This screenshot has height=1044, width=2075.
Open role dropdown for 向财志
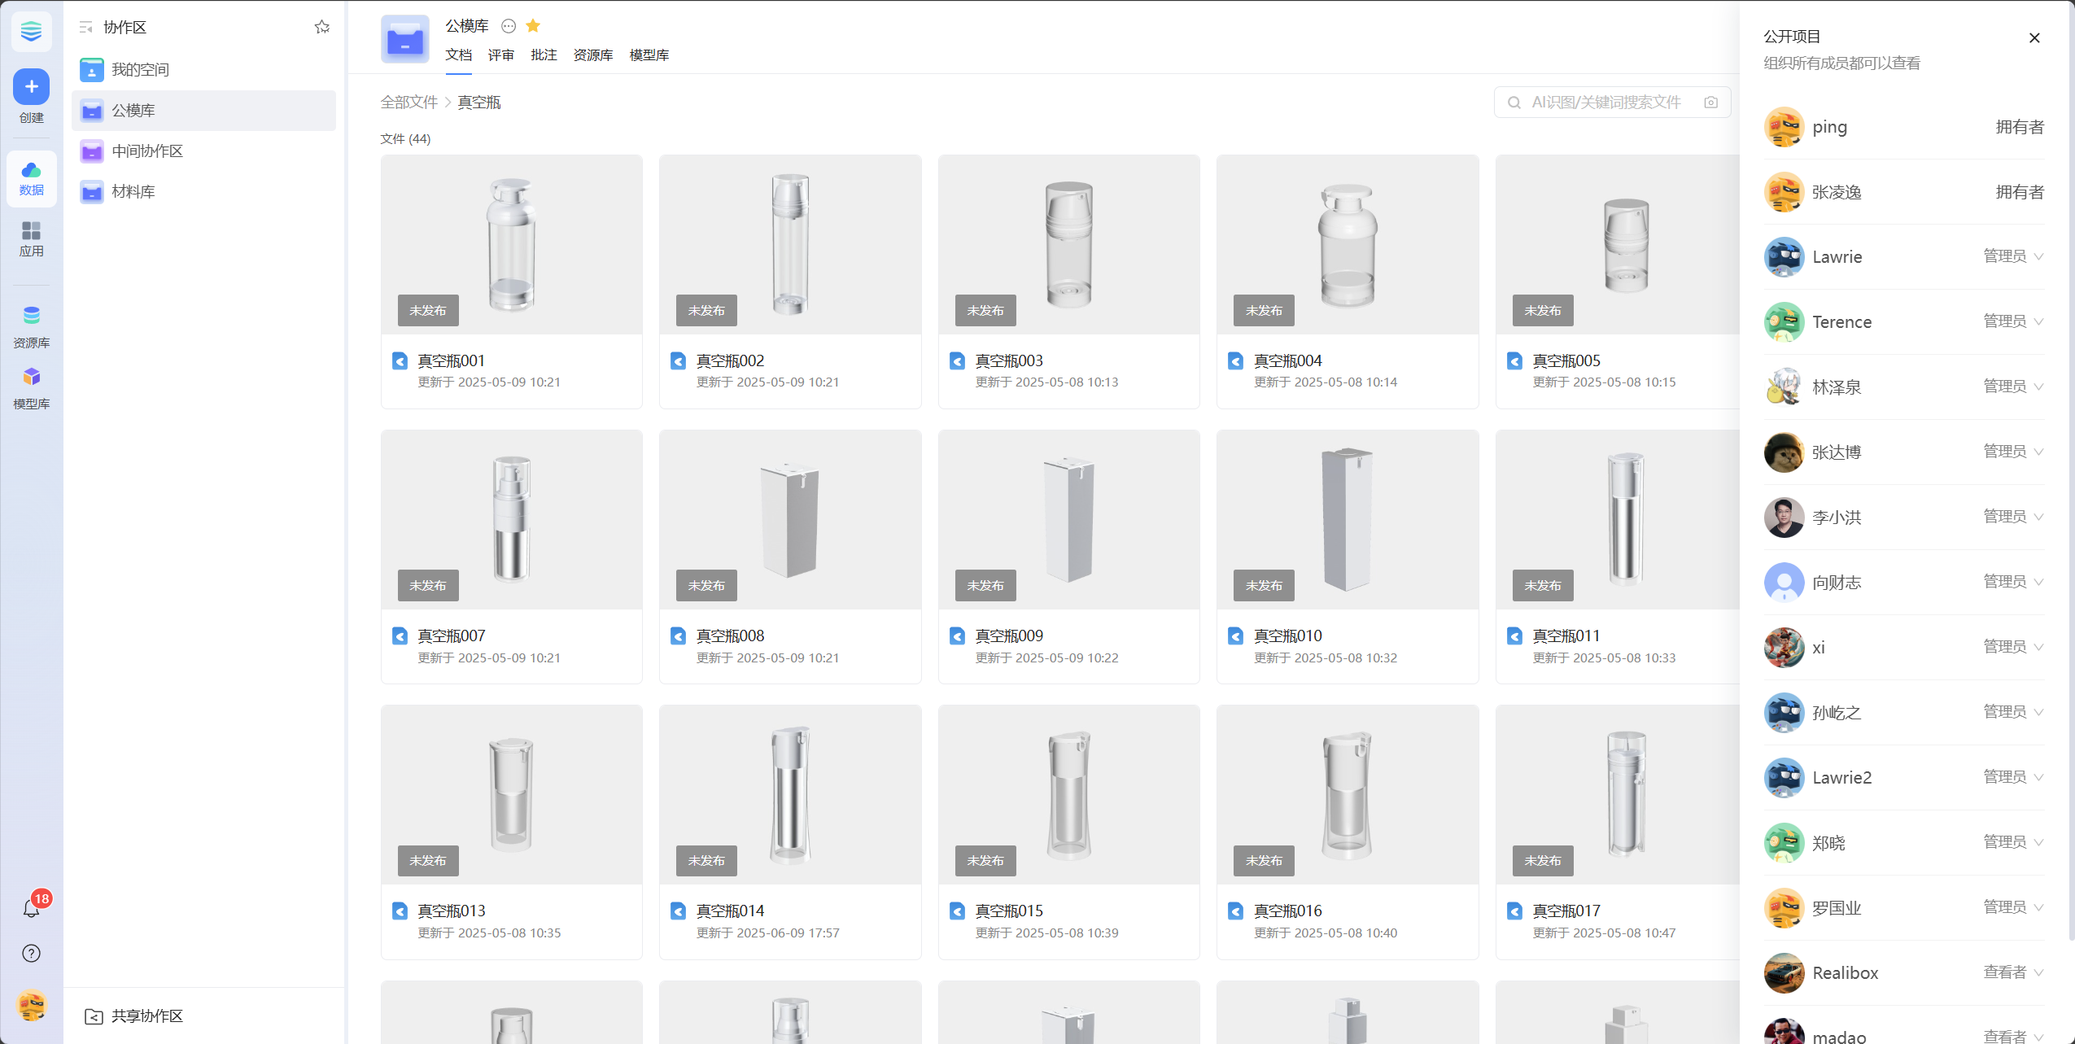tap(2013, 582)
